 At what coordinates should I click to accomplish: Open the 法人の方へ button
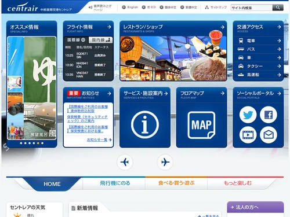(255, 207)
